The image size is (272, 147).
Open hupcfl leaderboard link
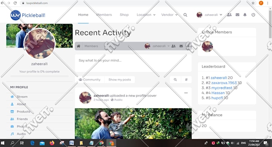click(x=217, y=98)
